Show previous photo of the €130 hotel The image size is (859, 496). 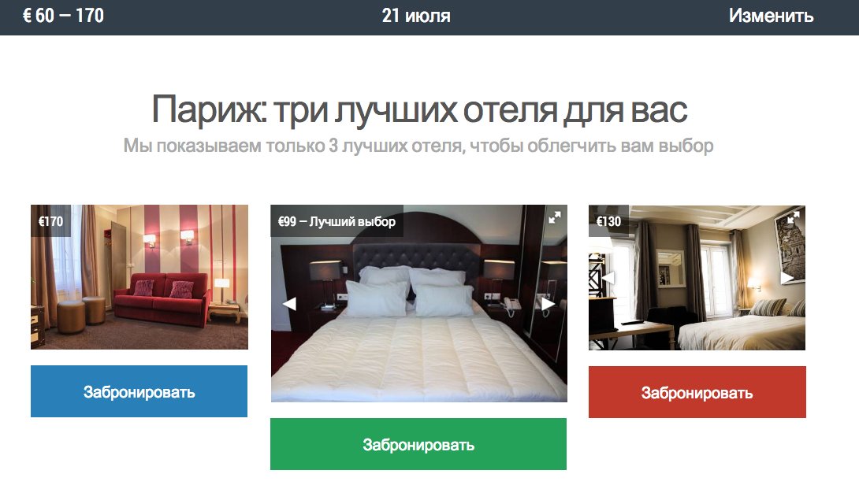coord(607,278)
